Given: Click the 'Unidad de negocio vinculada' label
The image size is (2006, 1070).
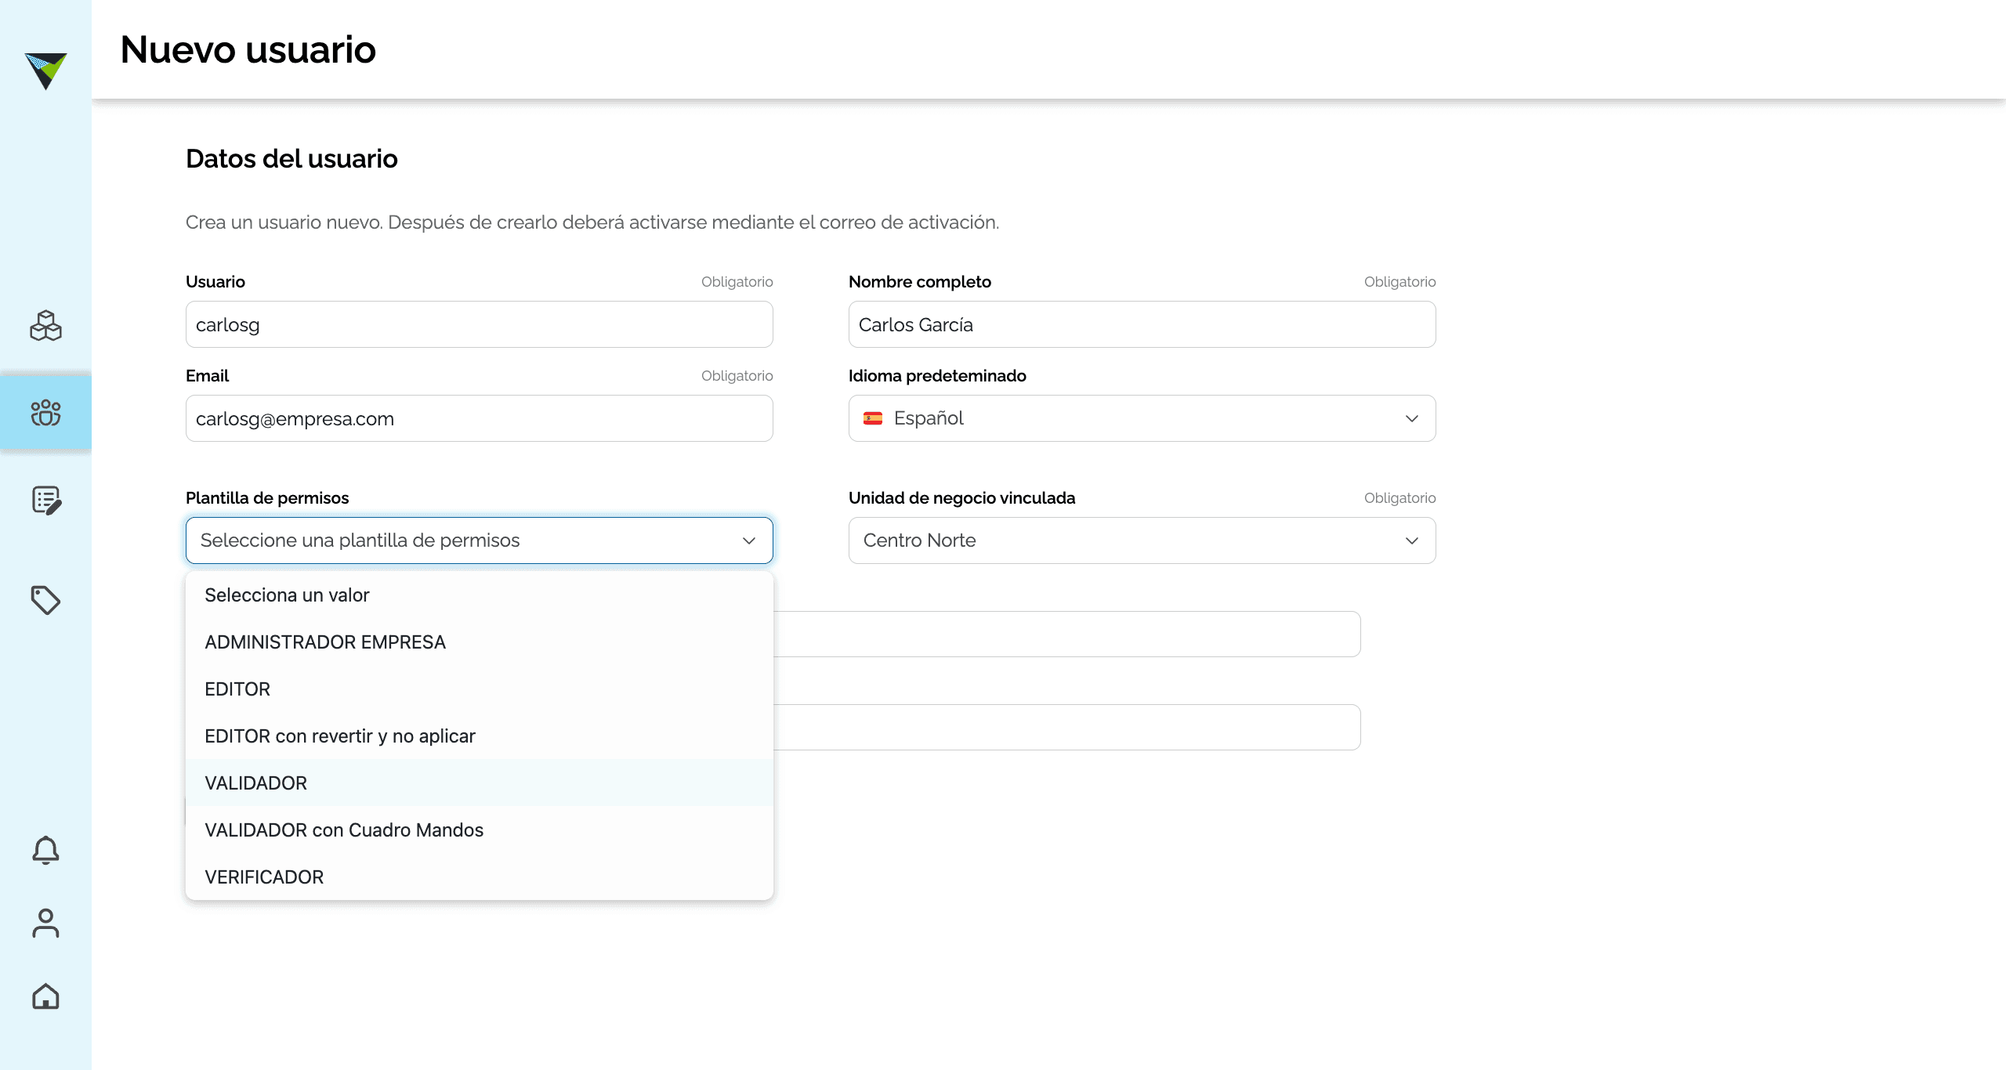Looking at the screenshot, I should pyautogui.click(x=962, y=498).
